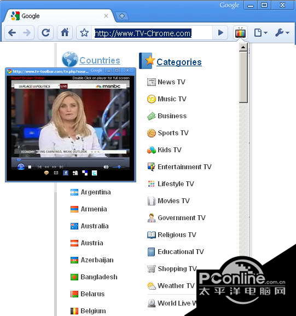Image resolution: width=296 pixels, height=316 pixels.
Task: Click Report Broken Station in the player window
Action: 28,78
